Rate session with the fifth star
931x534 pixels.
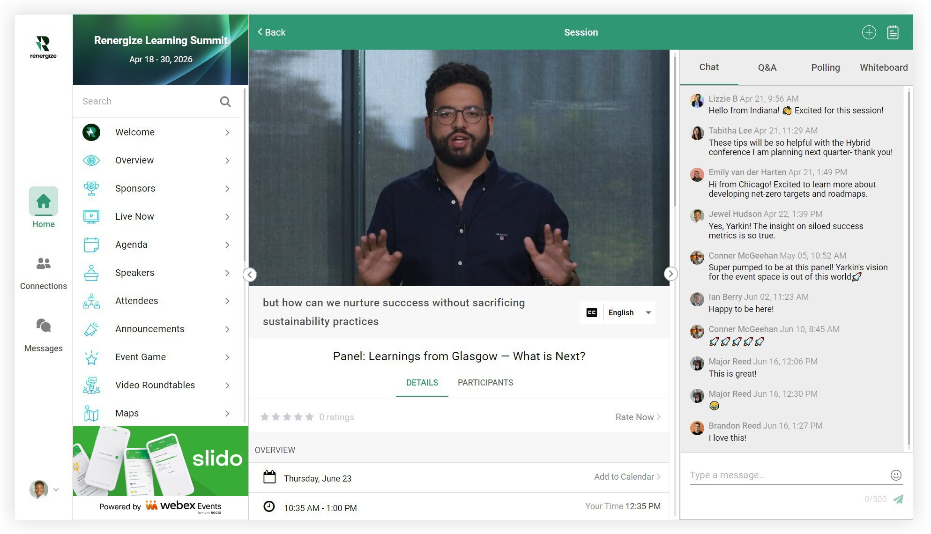[x=309, y=417]
